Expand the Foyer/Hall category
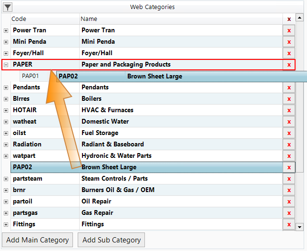Viewport: 307px width, 251px height. (6, 53)
